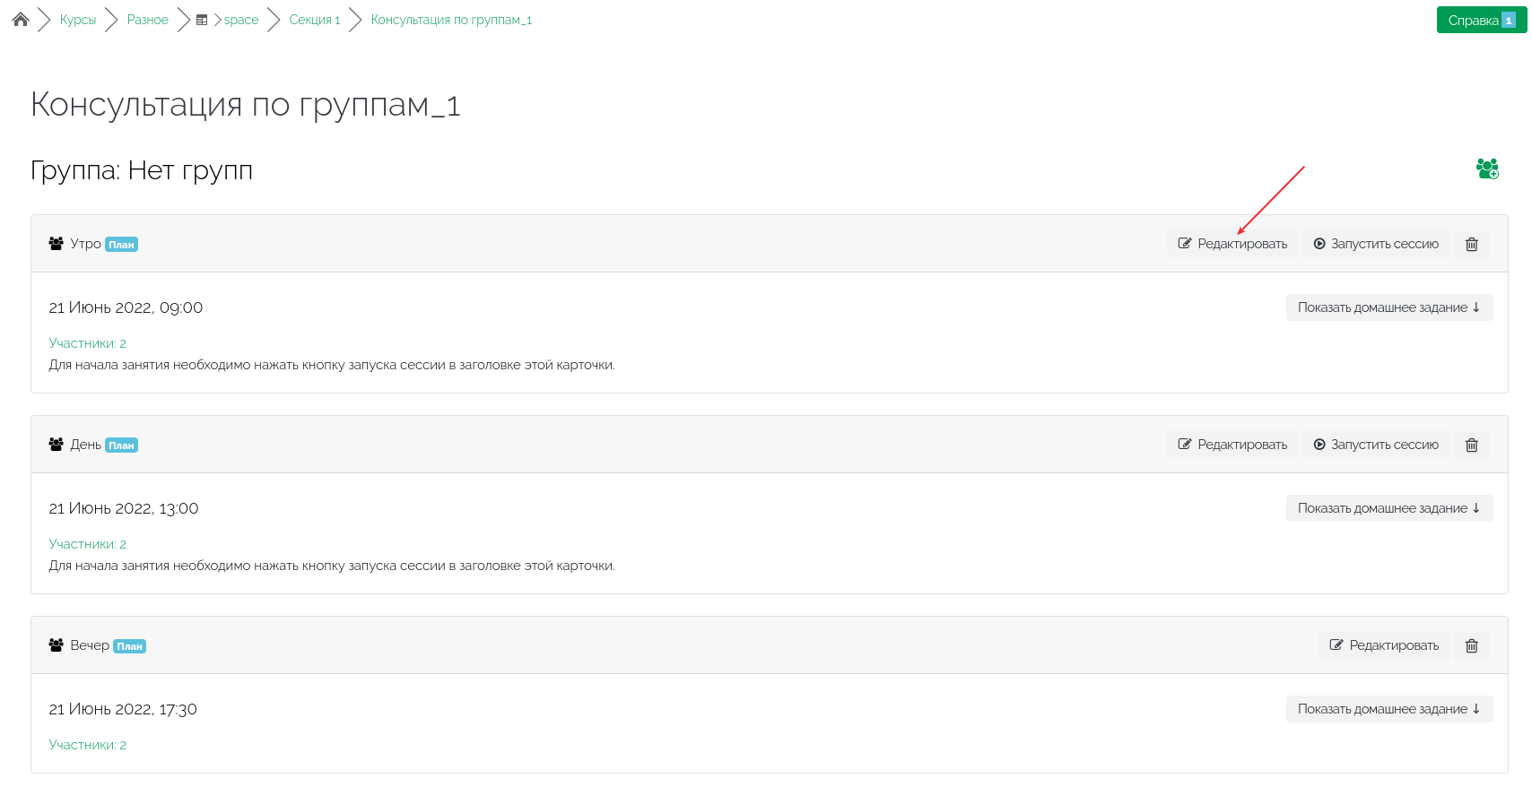Click the group icon beside Вечер
1532x787 pixels.
pos(57,645)
